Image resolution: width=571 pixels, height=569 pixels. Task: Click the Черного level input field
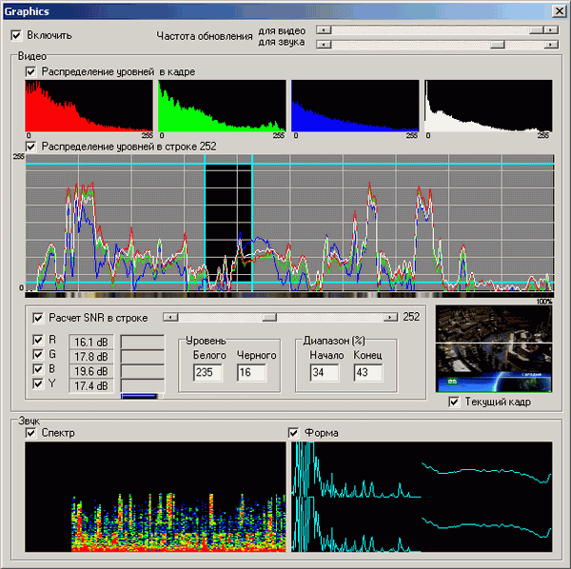251,374
